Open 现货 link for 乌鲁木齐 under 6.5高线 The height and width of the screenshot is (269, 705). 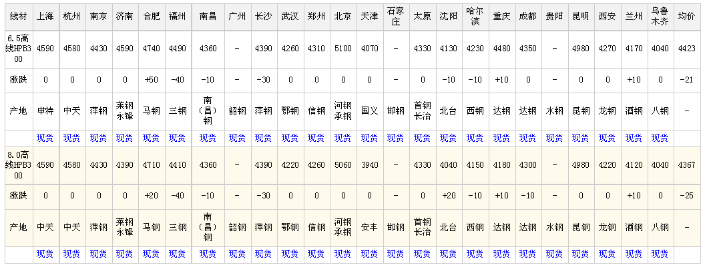660,138
